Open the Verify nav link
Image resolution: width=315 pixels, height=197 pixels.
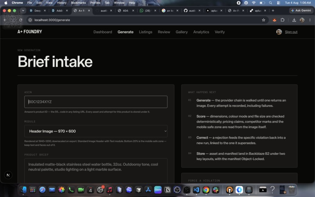(x=220, y=32)
